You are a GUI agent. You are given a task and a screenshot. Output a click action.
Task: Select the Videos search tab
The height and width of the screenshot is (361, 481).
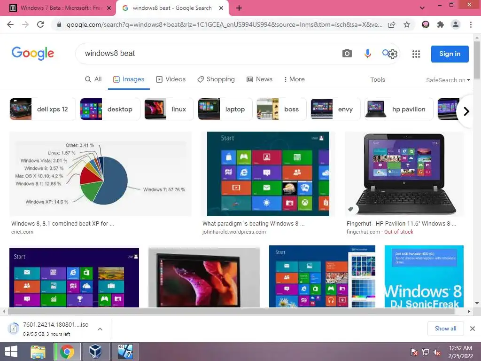coord(171,79)
